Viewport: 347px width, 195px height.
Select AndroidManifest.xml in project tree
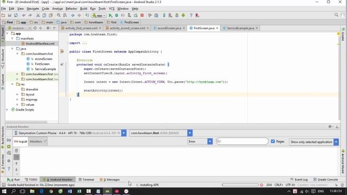40,43
